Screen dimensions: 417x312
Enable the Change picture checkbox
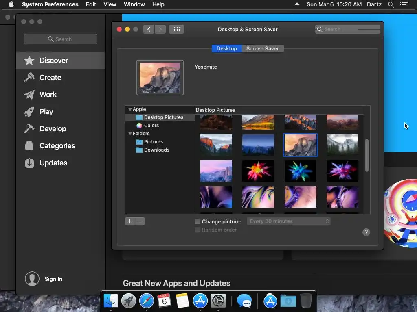(198, 221)
